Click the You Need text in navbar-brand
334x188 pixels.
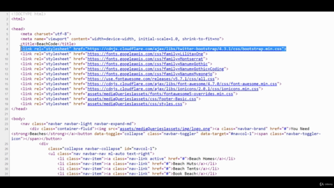(300, 129)
